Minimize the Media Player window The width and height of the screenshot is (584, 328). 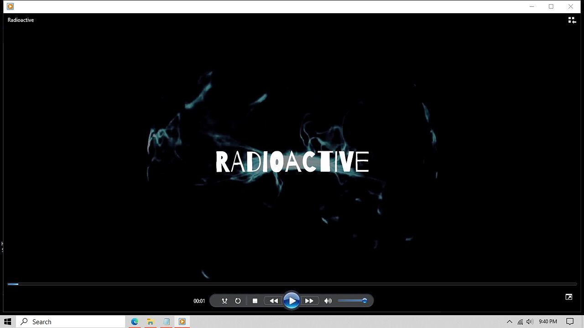(x=532, y=6)
